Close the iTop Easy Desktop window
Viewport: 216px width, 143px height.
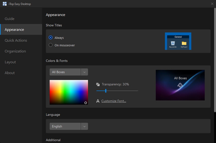tap(212, 4)
